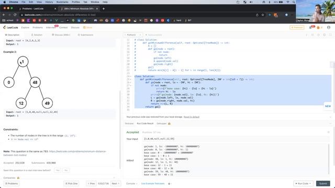Open the user profile avatar
This screenshot has width=335, height=188.
point(329,28)
